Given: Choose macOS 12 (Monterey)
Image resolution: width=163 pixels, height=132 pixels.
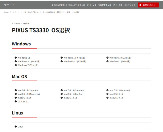Looking at the screenshot, I should coord(29,94).
